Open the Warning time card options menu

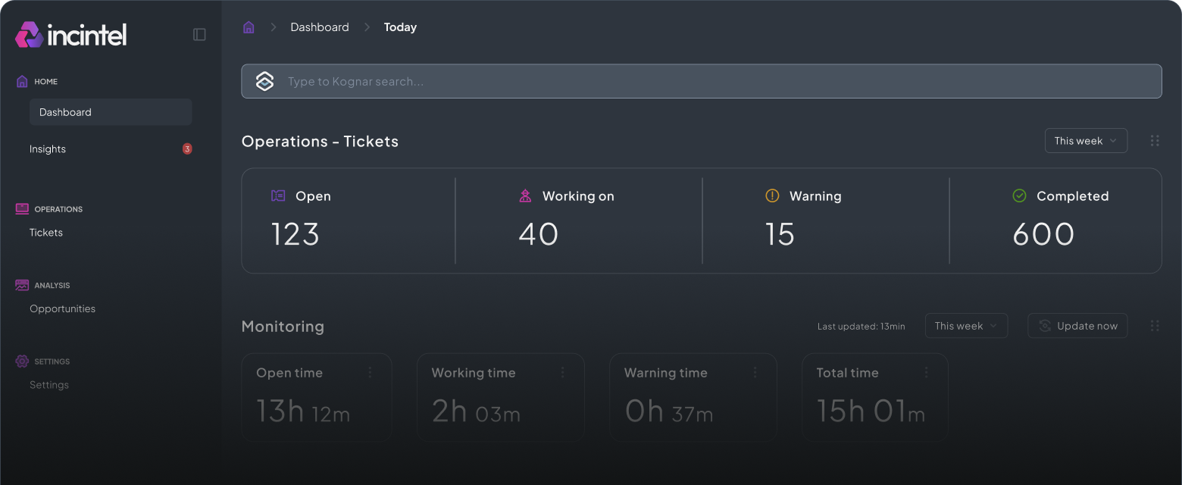754,372
